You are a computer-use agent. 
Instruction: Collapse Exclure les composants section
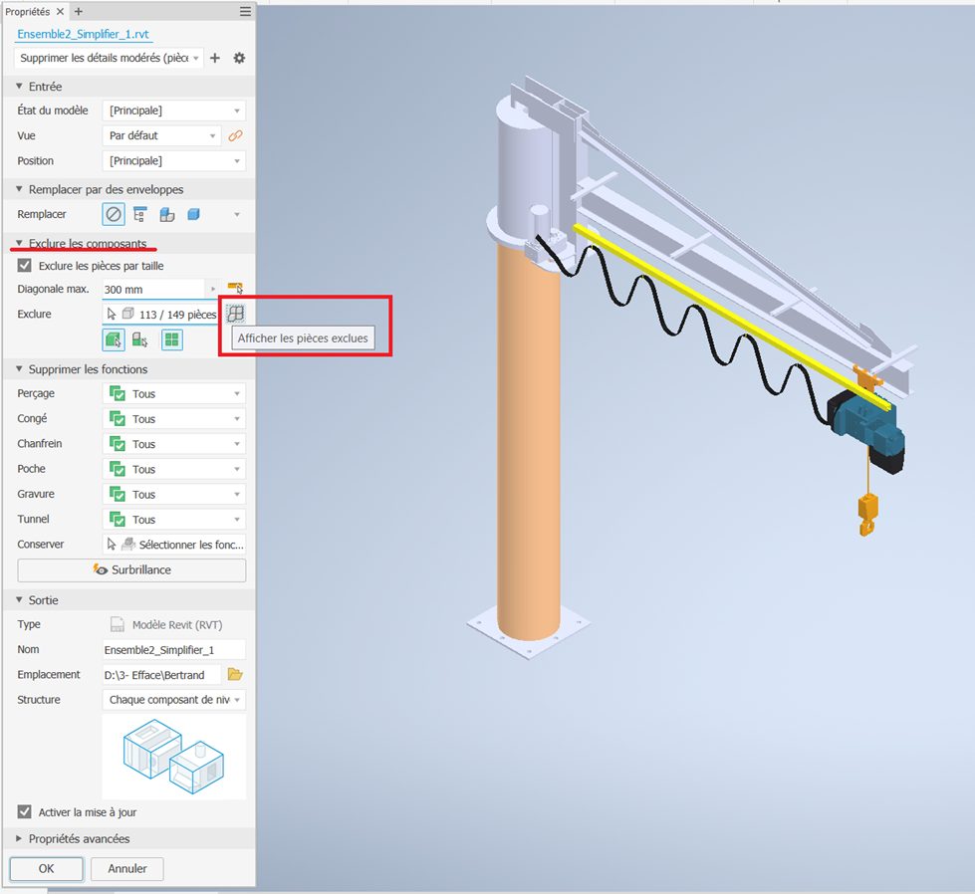(19, 243)
